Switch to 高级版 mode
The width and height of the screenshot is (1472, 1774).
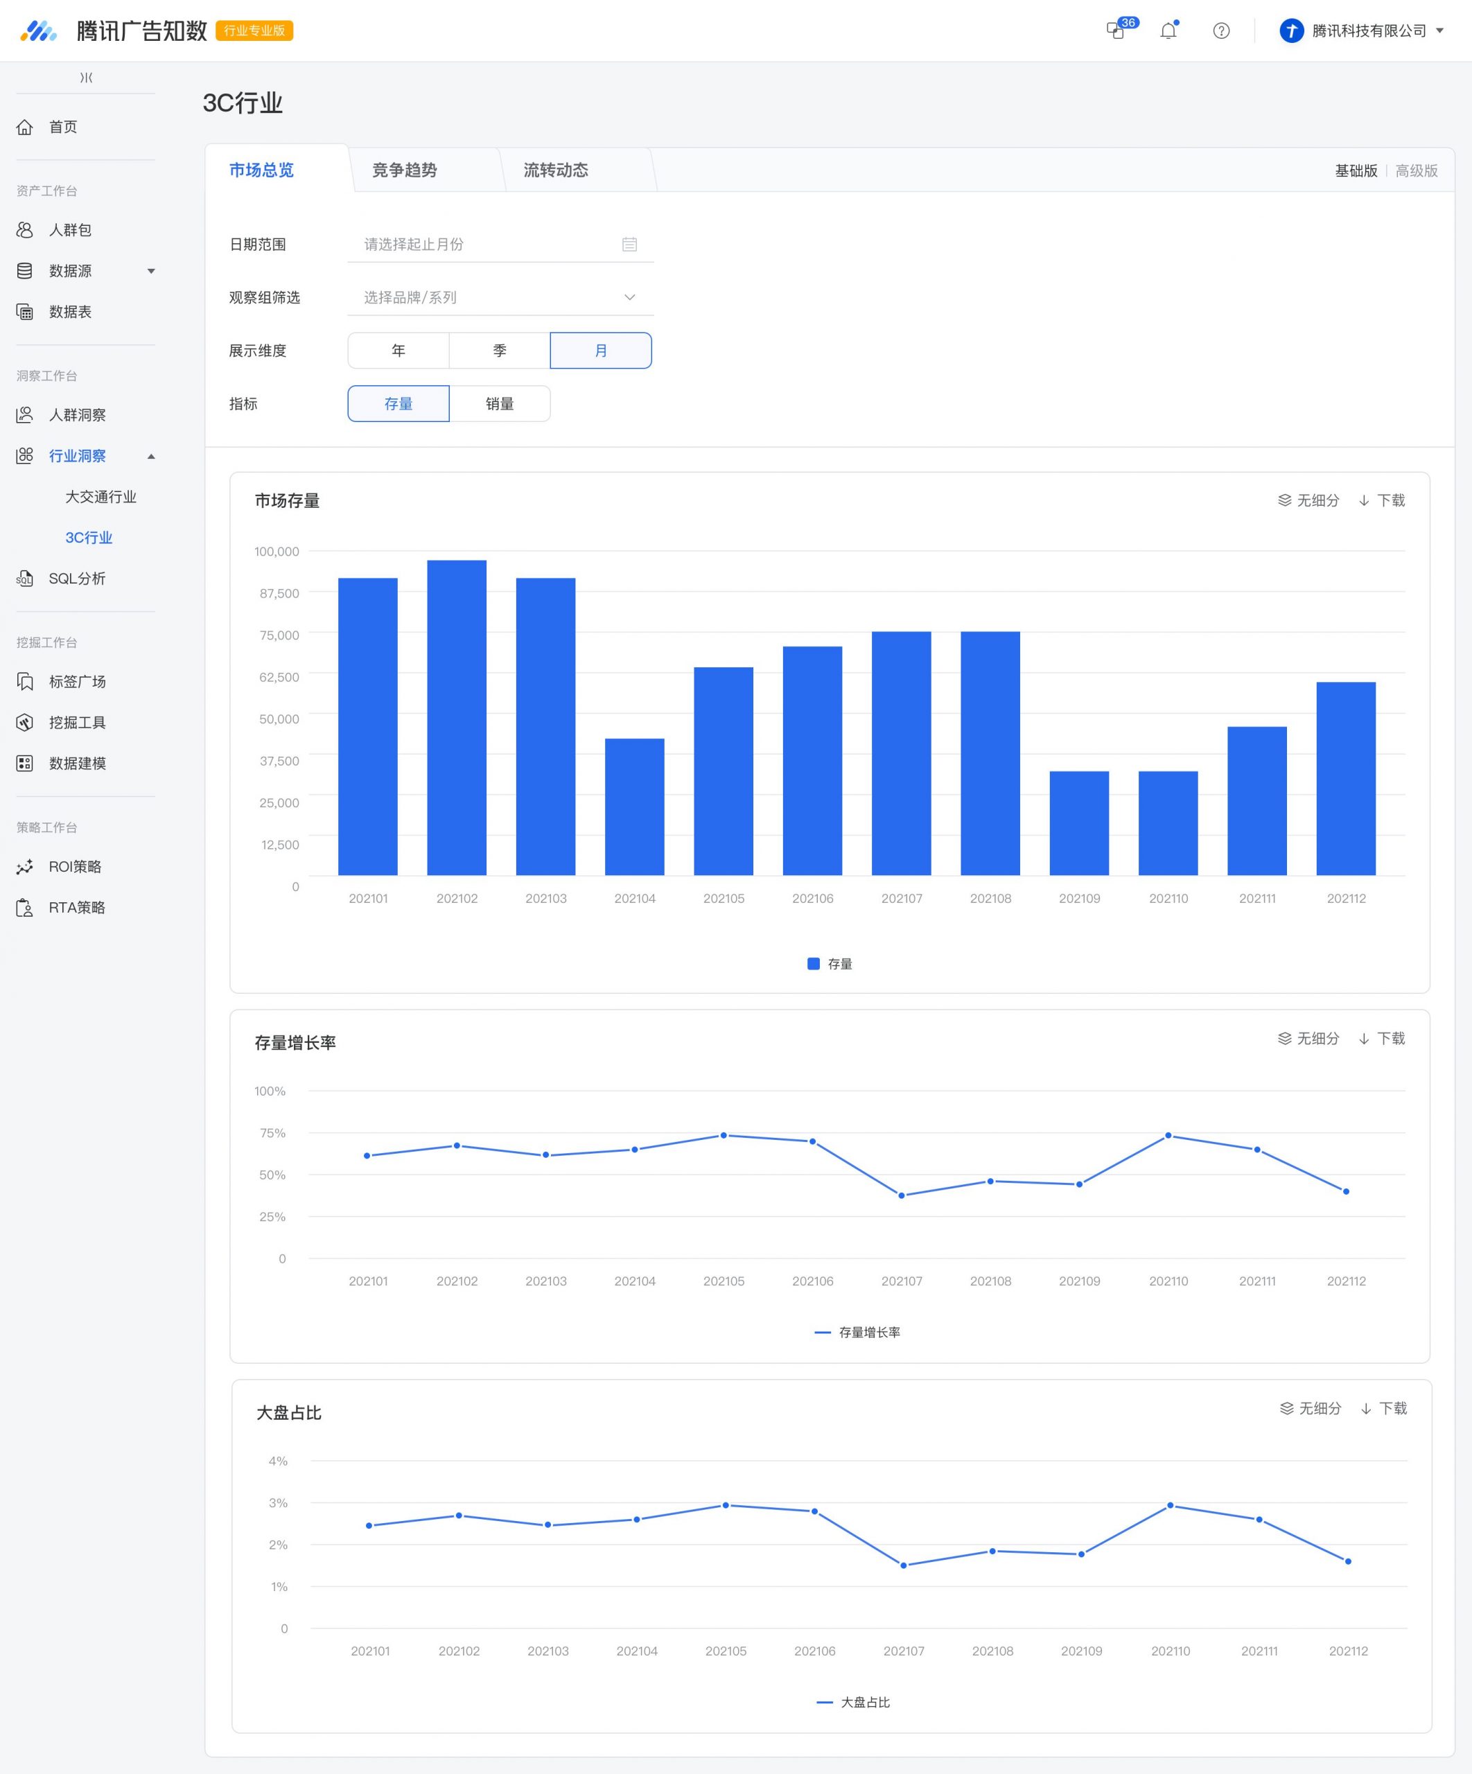(1417, 170)
